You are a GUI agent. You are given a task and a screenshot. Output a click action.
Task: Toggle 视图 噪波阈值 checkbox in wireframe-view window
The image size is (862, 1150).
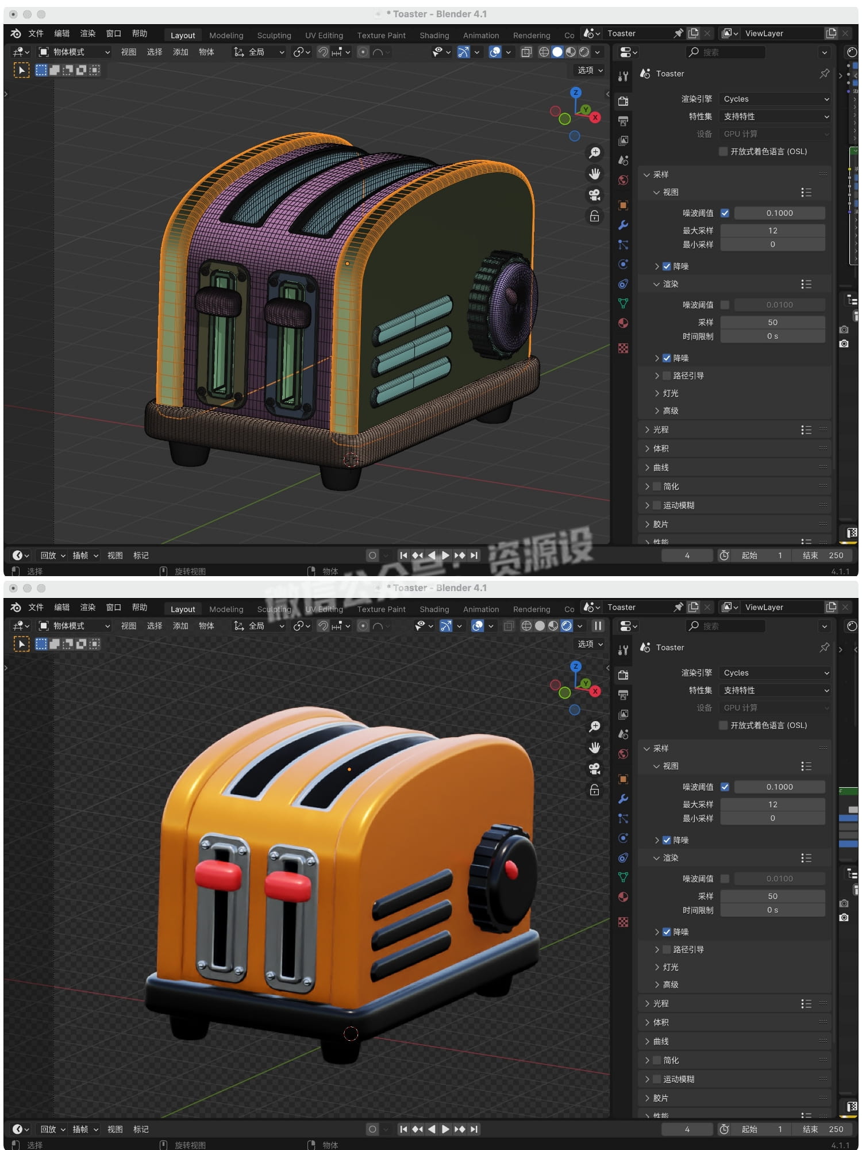725,213
